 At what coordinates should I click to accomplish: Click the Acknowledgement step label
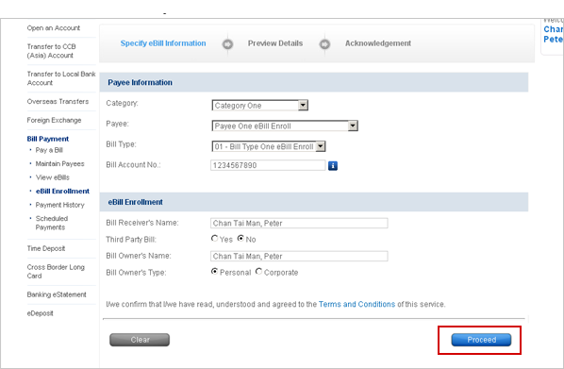pyautogui.click(x=378, y=43)
